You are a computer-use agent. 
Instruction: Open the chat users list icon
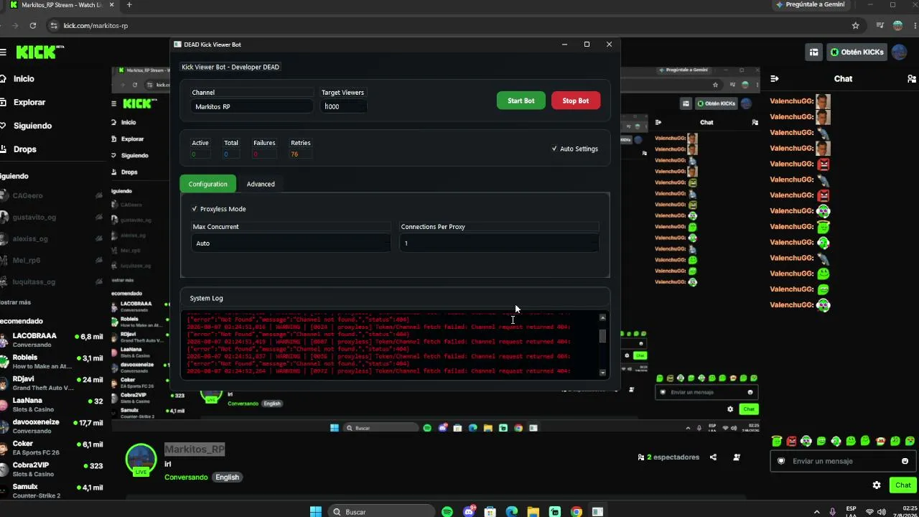(912, 79)
